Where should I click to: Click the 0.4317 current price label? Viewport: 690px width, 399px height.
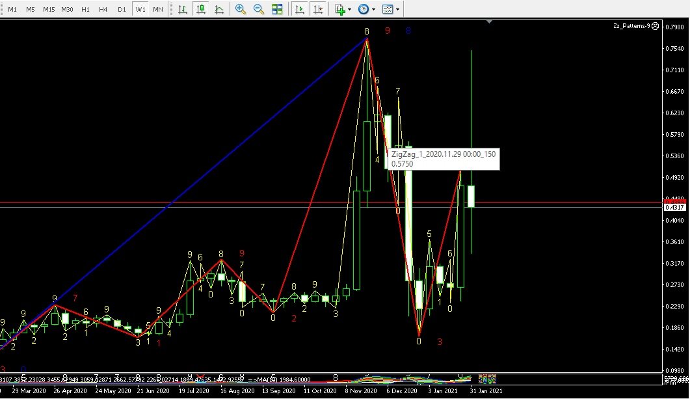click(x=674, y=208)
